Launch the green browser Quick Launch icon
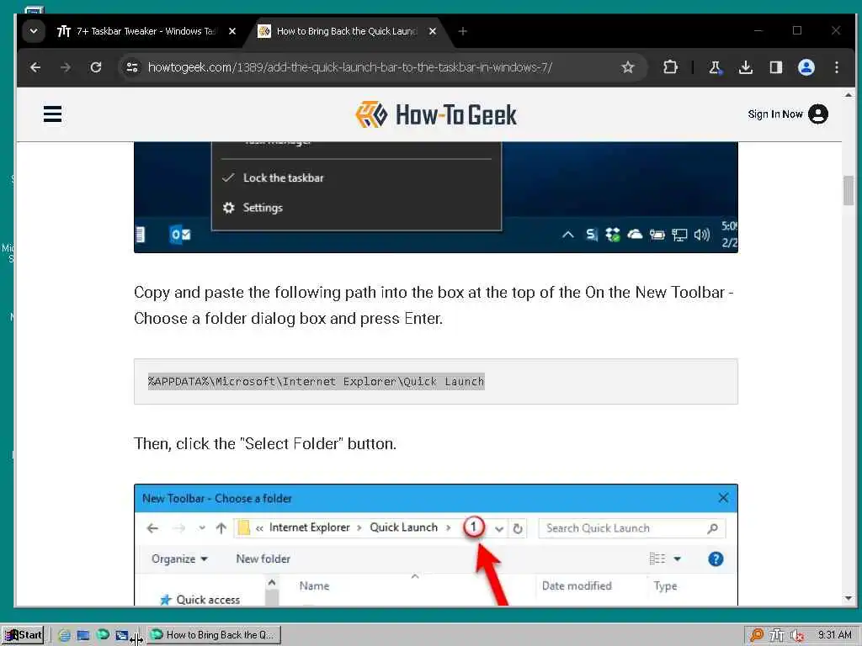The width and height of the screenshot is (862, 646). 103,634
